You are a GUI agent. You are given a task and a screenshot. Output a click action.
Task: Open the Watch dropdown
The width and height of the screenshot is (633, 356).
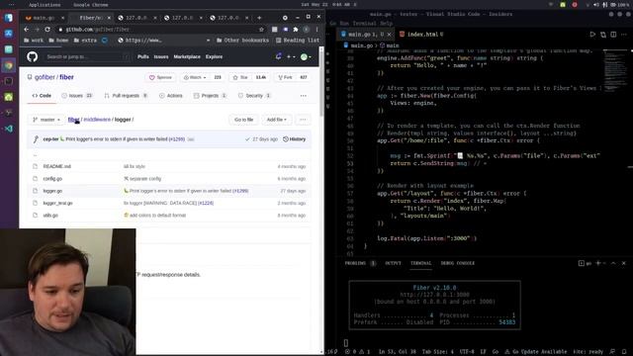pyautogui.click(x=195, y=77)
